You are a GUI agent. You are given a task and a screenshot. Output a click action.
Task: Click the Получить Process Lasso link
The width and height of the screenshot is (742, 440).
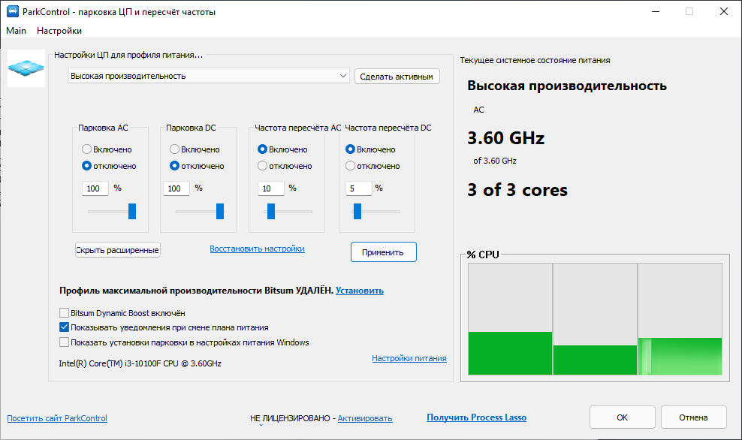click(x=477, y=417)
